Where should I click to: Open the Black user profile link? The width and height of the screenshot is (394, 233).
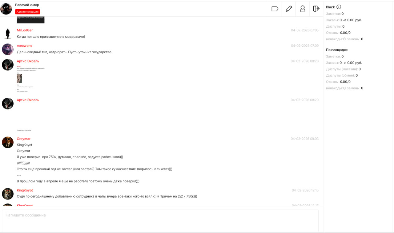pyautogui.click(x=330, y=7)
